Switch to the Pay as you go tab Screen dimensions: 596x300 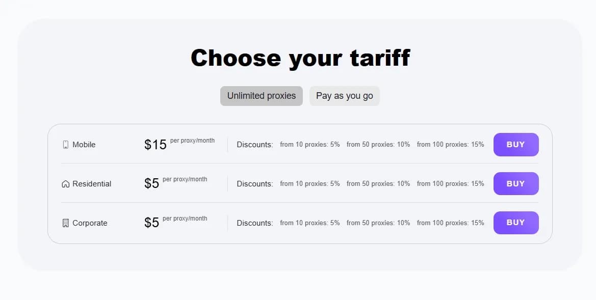(x=344, y=96)
